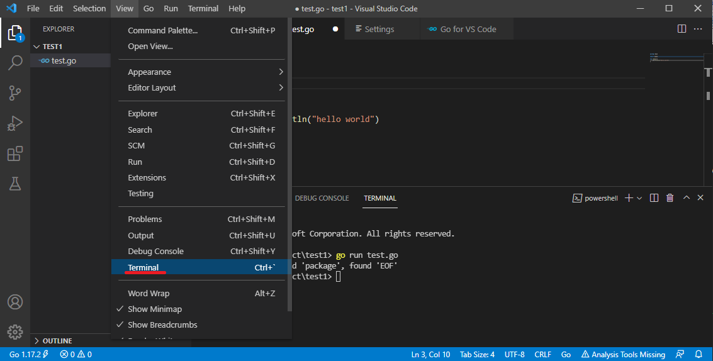Screen dimensions: 713x361
Task: Open the Terminal menu in menu bar
Action: (x=203, y=8)
